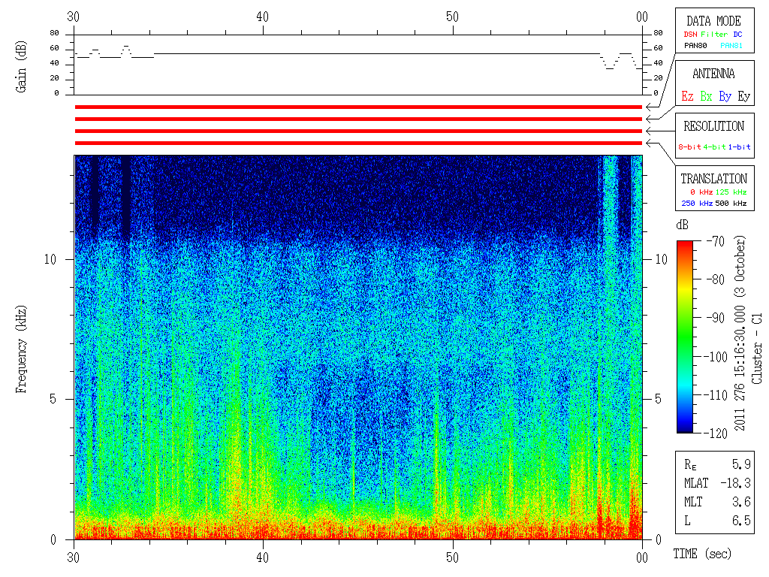This screenshot has height=577, width=769.
Task: Click the top red data mode indicator bar
Action: coord(358,107)
